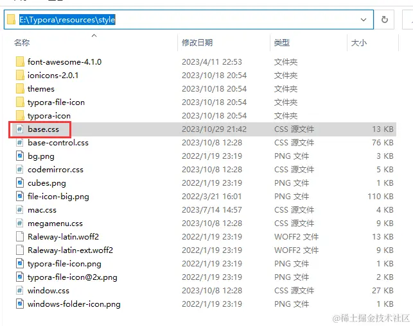Click the base-control.css file icon
413x326 pixels.
coord(20,142)
